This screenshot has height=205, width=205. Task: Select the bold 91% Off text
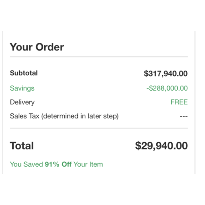pos(58,164)
